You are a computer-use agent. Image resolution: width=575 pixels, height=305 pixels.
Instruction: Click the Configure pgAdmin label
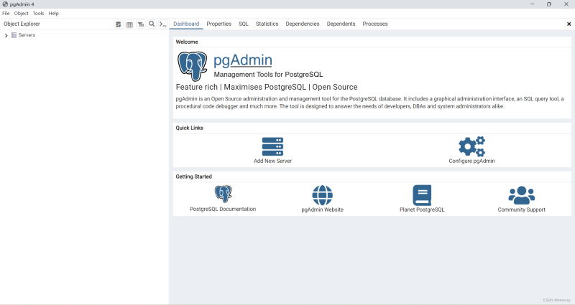[471, 161]
